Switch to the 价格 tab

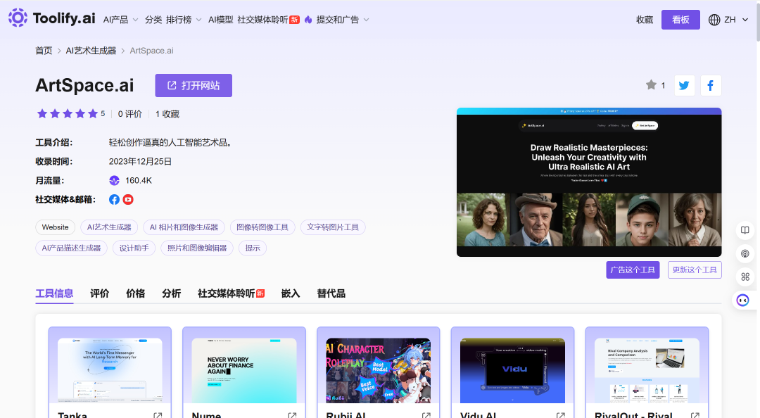136,293
